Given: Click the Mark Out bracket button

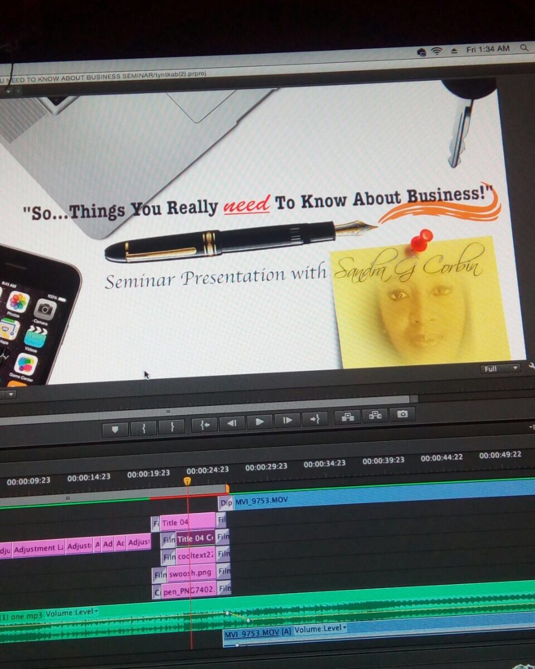Looking at the screenshot, I should point(172,427).
